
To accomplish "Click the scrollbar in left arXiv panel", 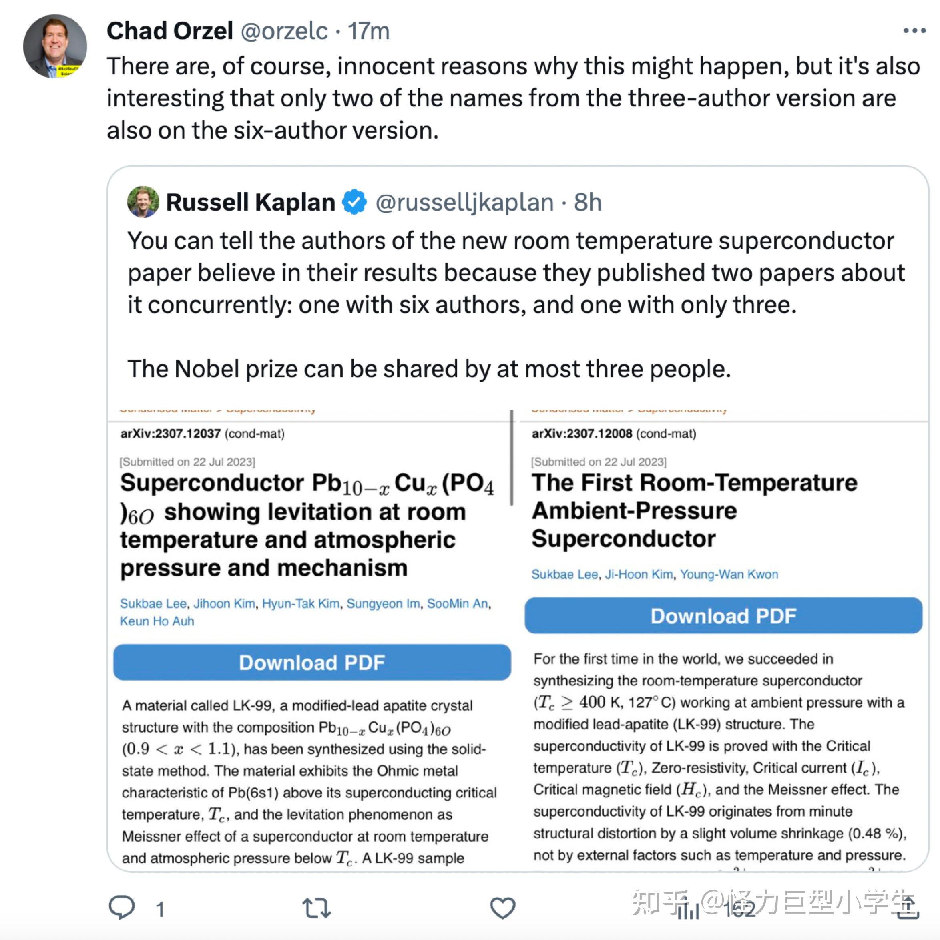I will [x=511, y=458].
